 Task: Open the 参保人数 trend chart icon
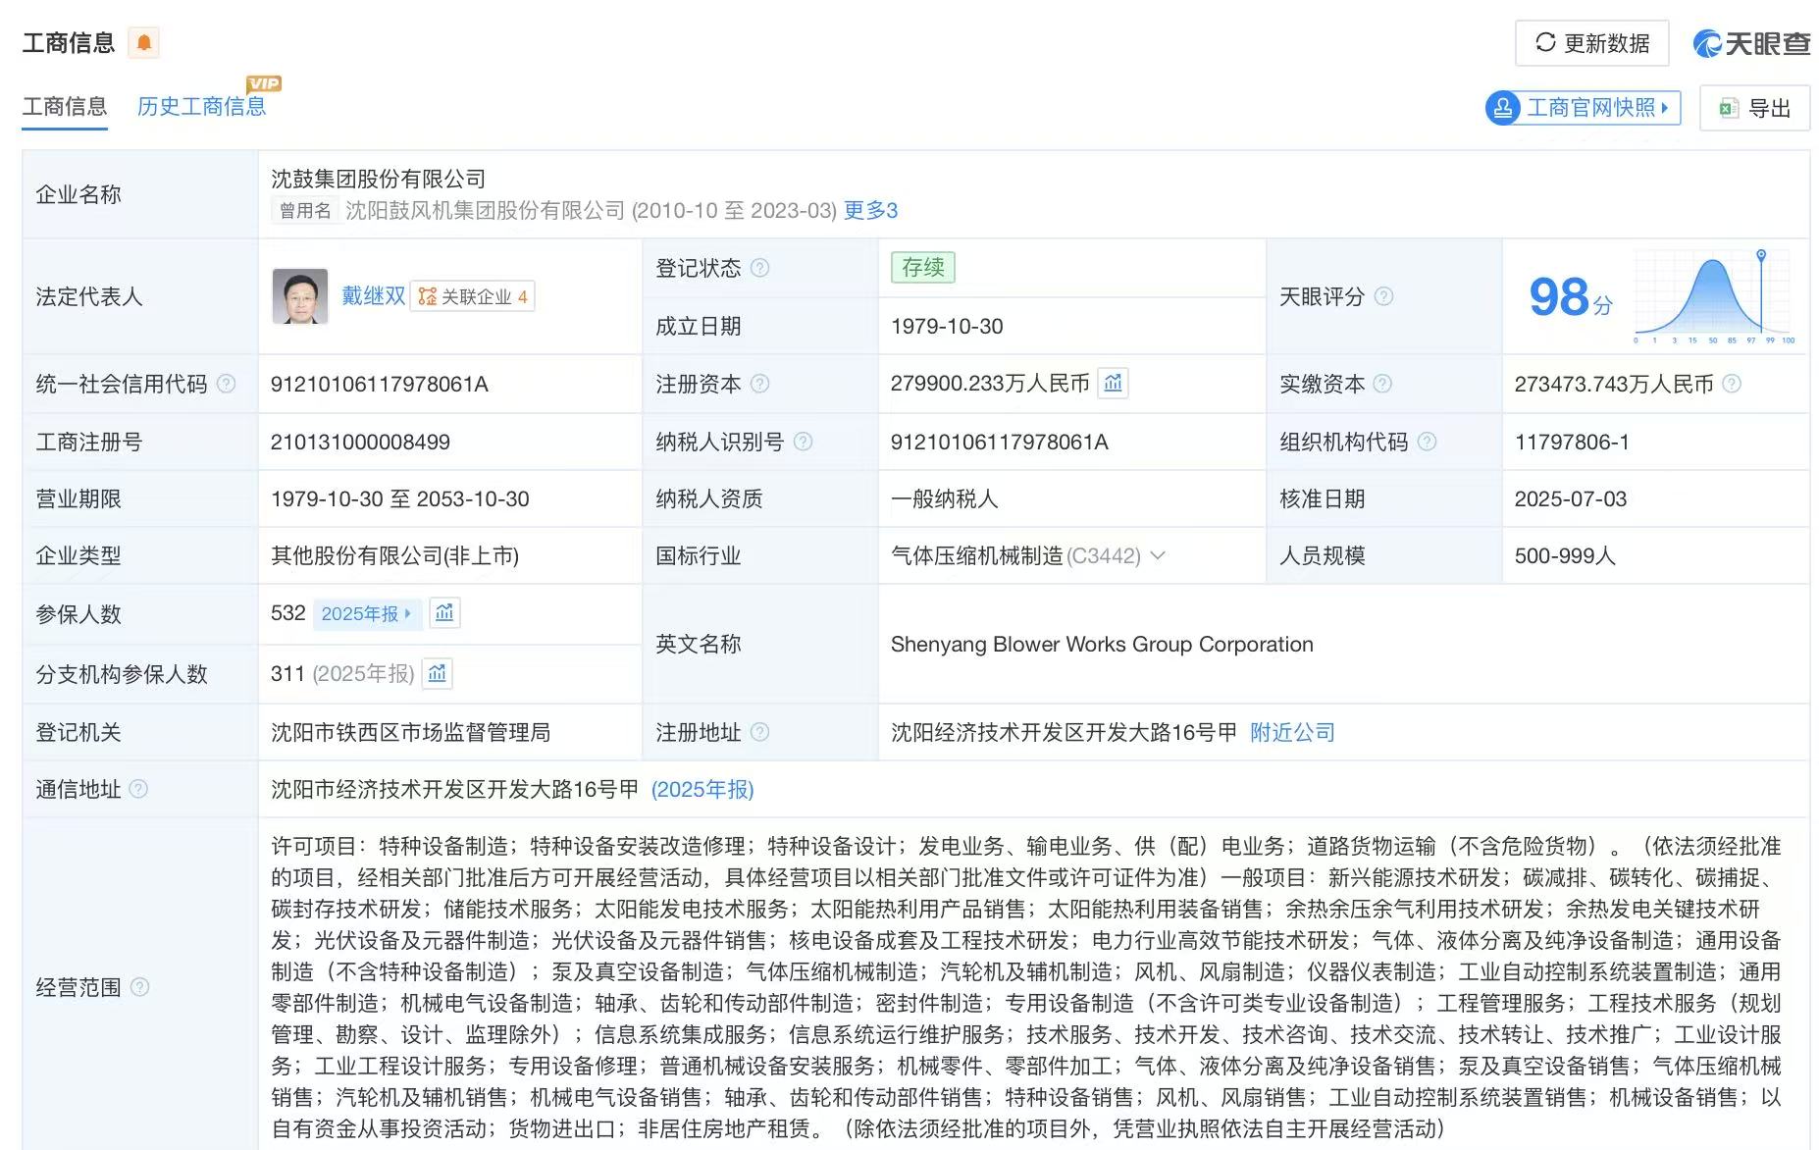[x=444, y=613]
